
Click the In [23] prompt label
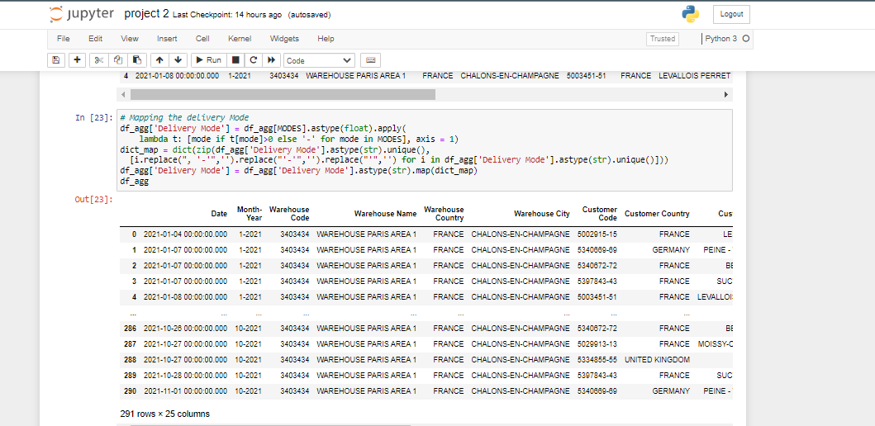[x=93, y=118]
